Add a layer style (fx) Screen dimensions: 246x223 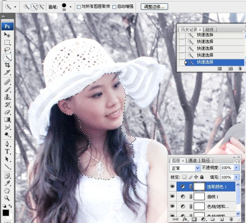point(185,219)
